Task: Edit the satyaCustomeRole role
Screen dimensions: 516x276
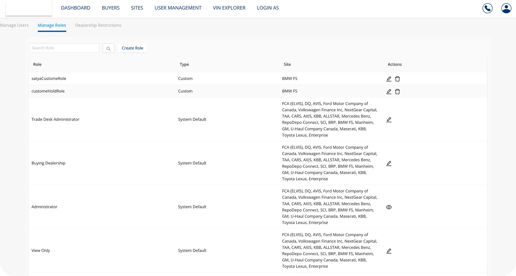Action: tap(389, 79)
